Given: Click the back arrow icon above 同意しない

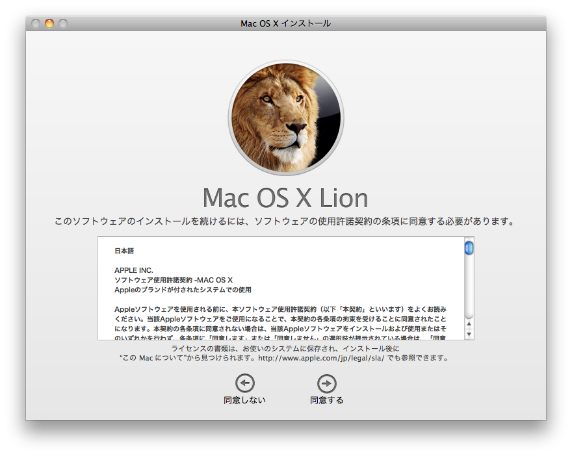Looking at the screenshot, I should click(x=244, y=383).
